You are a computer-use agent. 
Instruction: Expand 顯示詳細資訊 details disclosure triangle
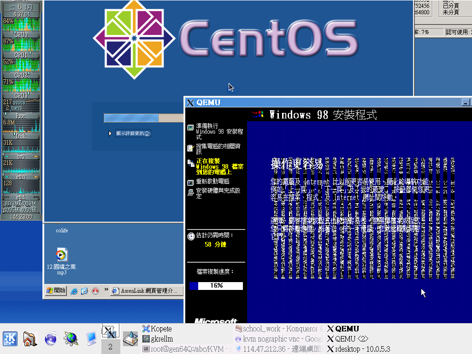(110, 133)
